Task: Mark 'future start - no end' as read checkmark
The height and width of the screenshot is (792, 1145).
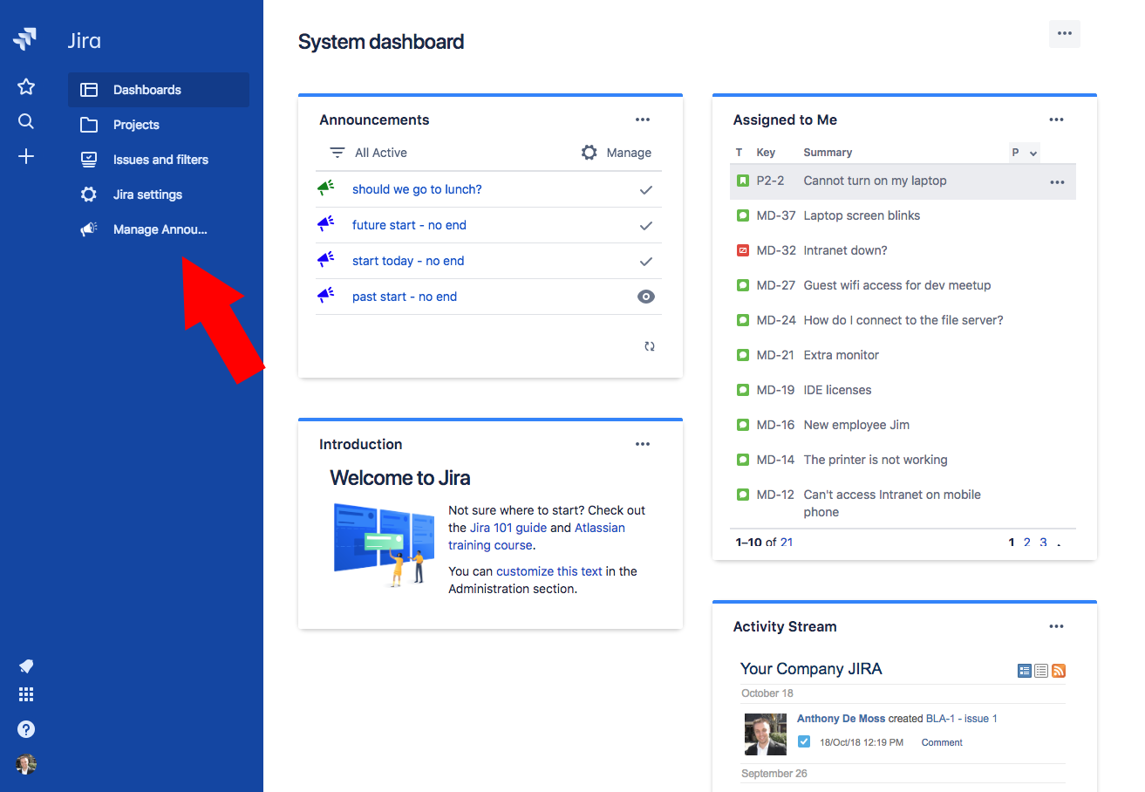Action: pyautogui.click(x=646, y=225)
